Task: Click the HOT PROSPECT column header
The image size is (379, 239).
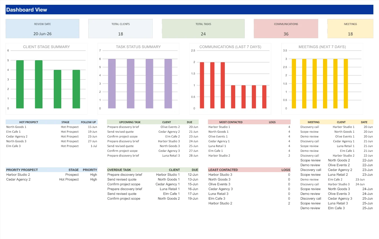Action: coord(29,122)
